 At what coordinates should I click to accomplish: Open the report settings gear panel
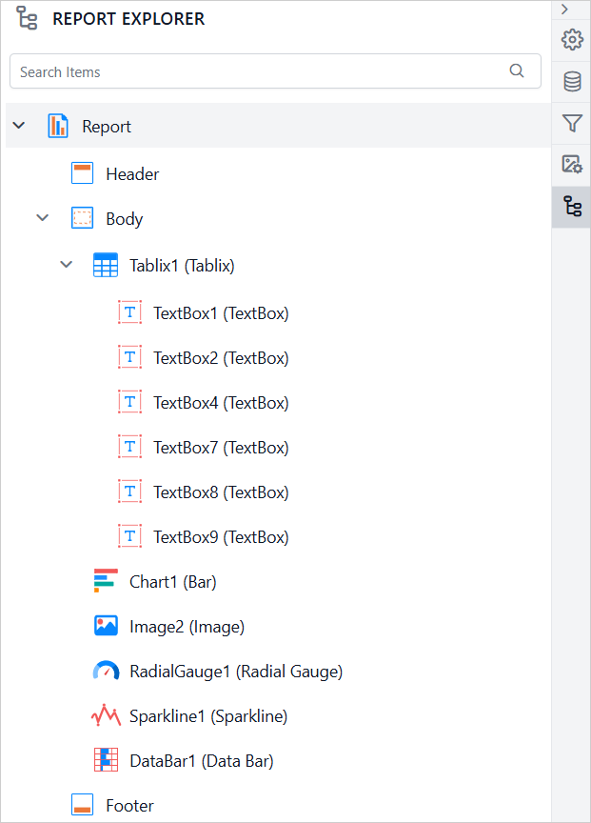click(x=571, y=40)
